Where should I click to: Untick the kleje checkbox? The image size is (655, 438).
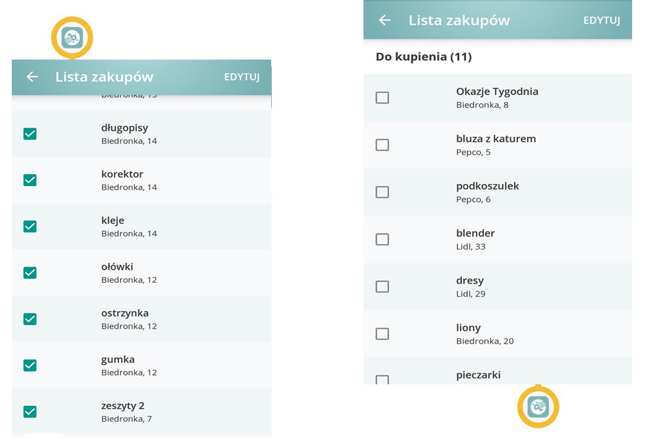pos(30,227)
